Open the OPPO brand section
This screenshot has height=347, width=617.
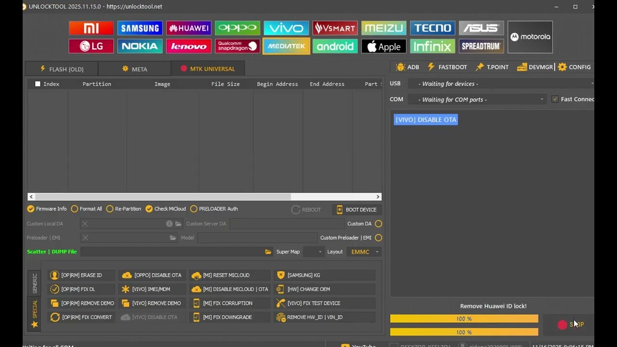238,28
